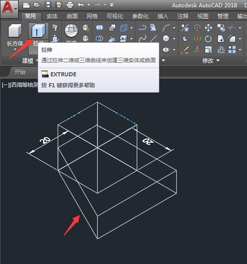The width and height of the screenshot is (247, 264).
Task: Click the Save As icon
Action: 59,5
